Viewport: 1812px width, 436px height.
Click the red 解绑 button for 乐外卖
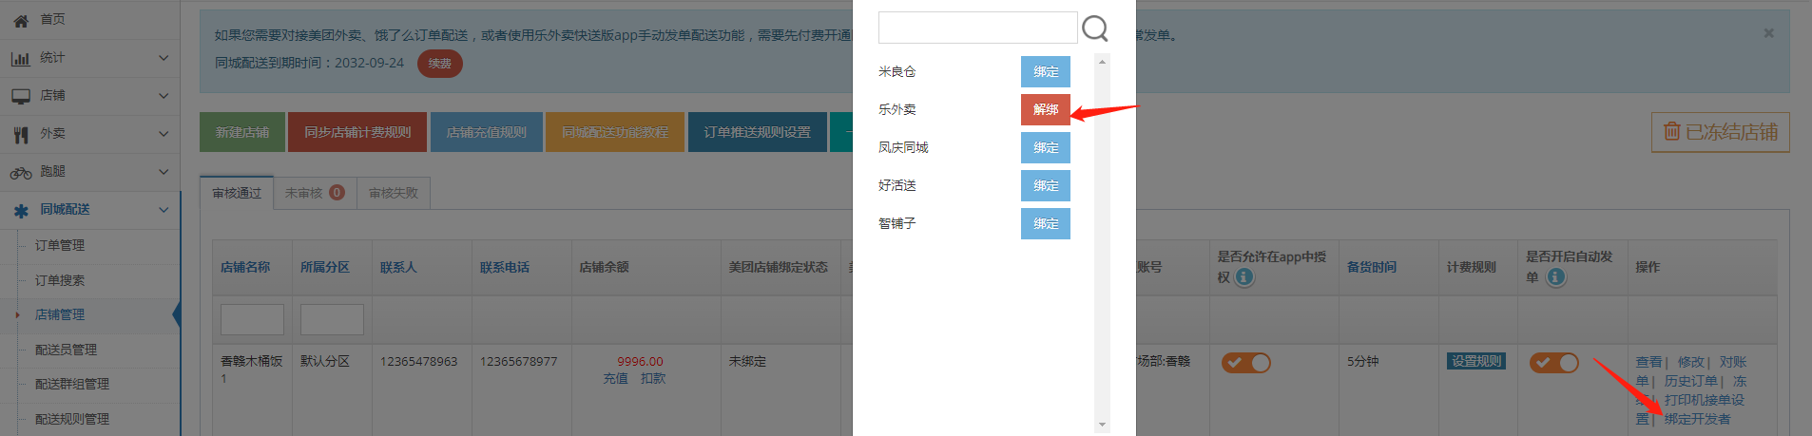tap(1045, 109)
